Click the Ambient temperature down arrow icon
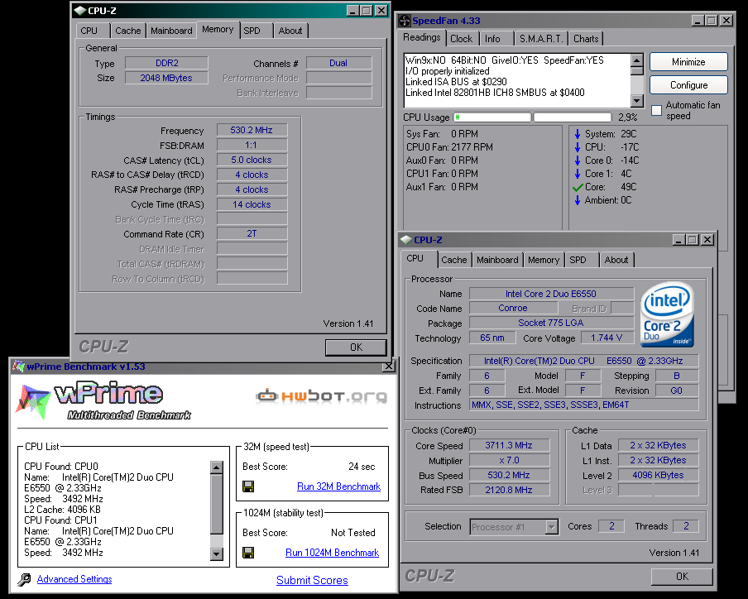This screenshot has width=748, height=599. (578, 200)
